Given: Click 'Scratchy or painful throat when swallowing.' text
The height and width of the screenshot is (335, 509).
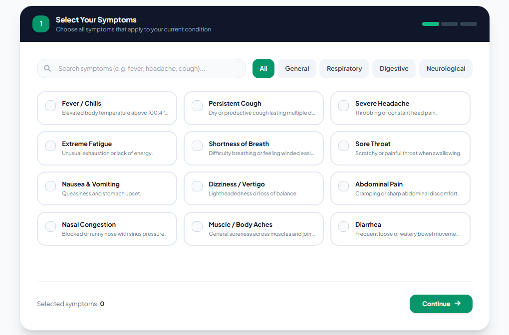Looking at the screenshot, I should pos(408,153).
